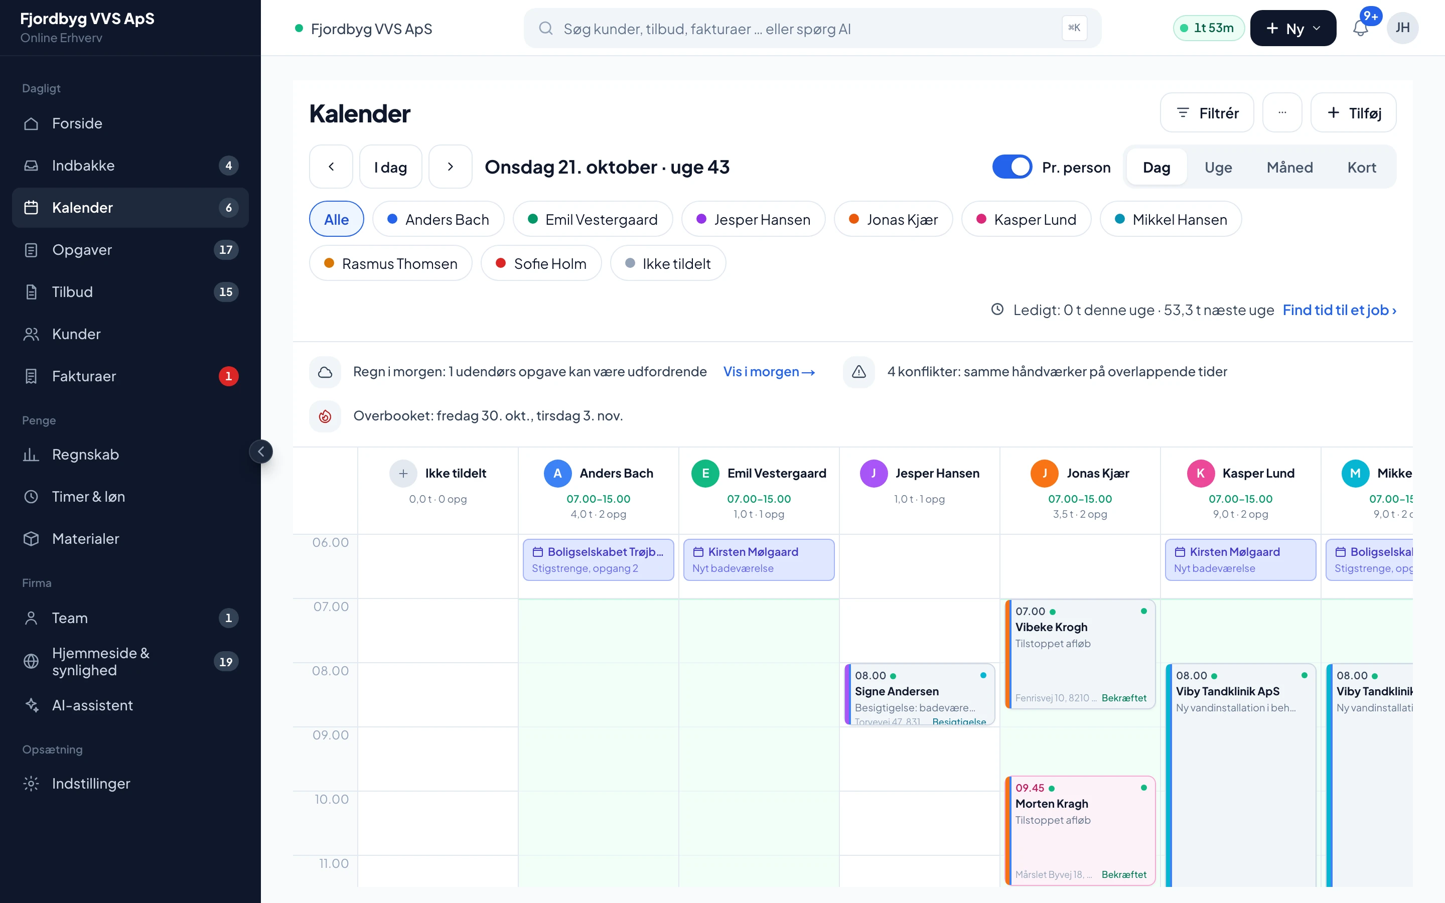Open the AI-assistent
Viewport: 1445px width, 903px height.
pos(130,705)
